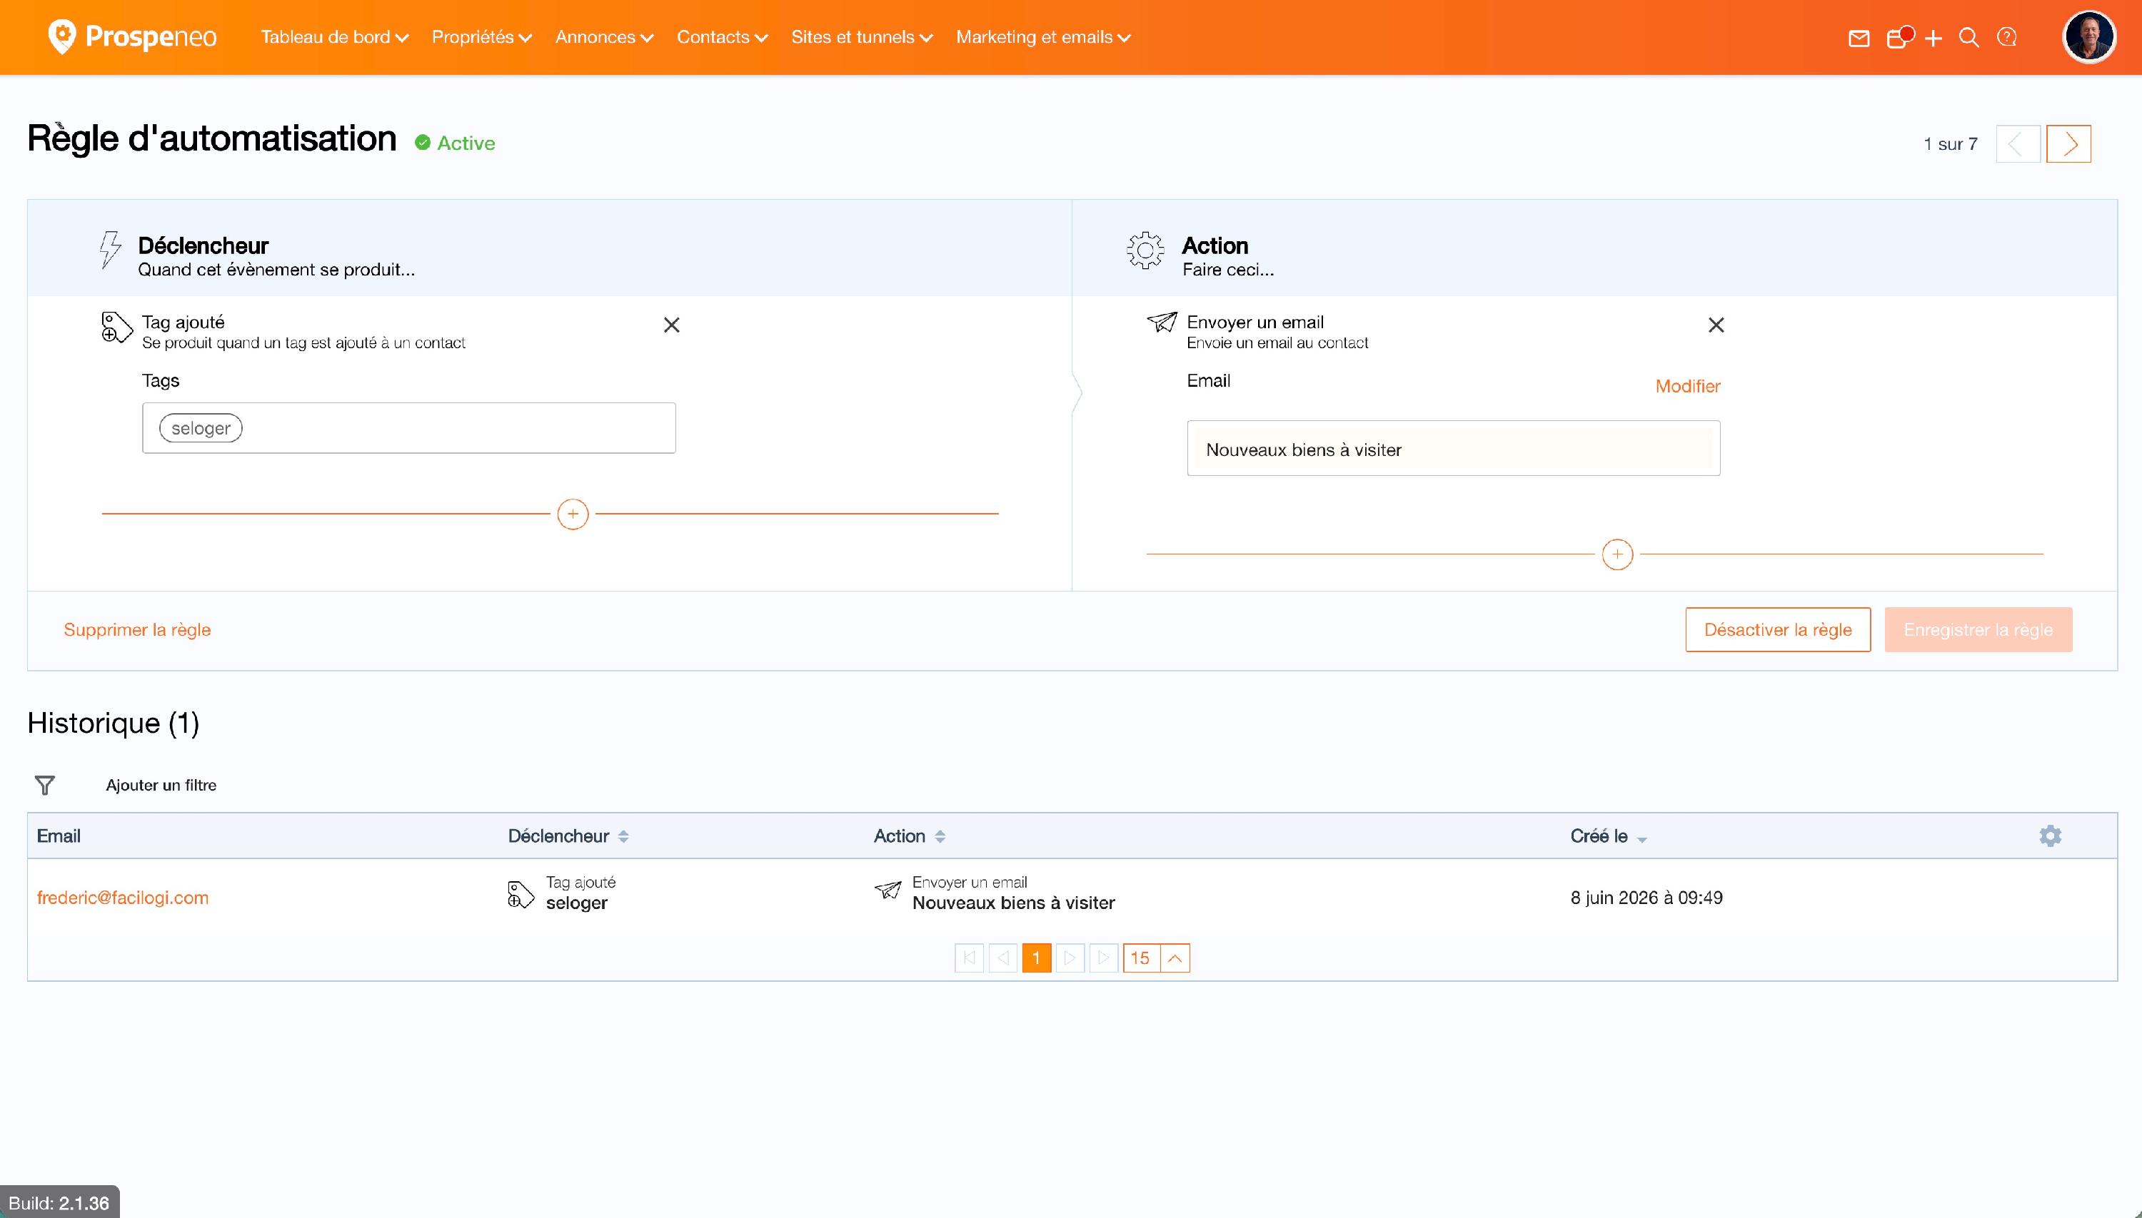Click inside the Tags input field
The width and height of the screenshot is (2142, 1218).
(408, 428)
